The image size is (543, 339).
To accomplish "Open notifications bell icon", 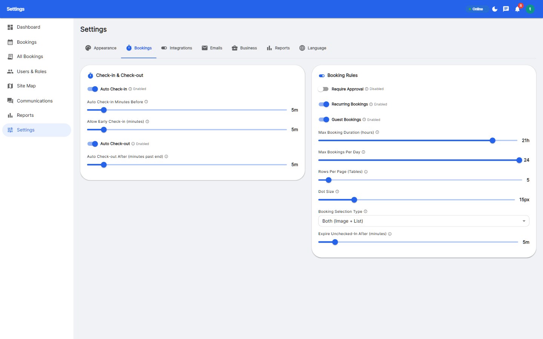I will coord(517,9).
